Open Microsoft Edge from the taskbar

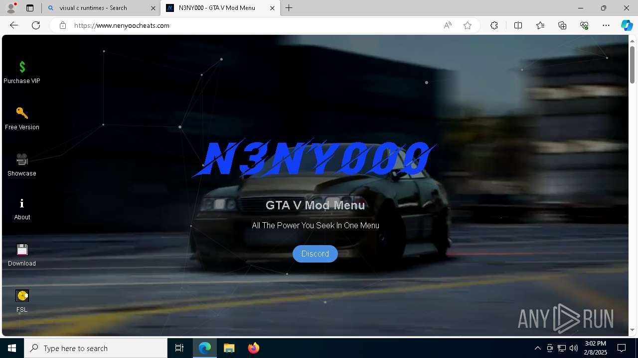click(205, 348)
